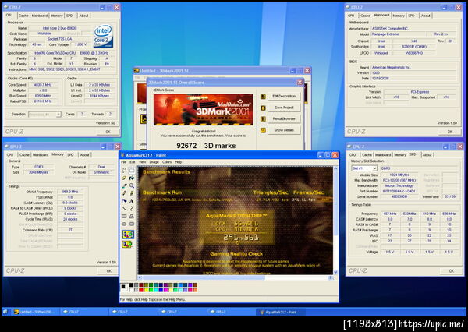Click the icon beside Show Details
The height and width of the screenshot is (332, 468).
tap(263, 130)
